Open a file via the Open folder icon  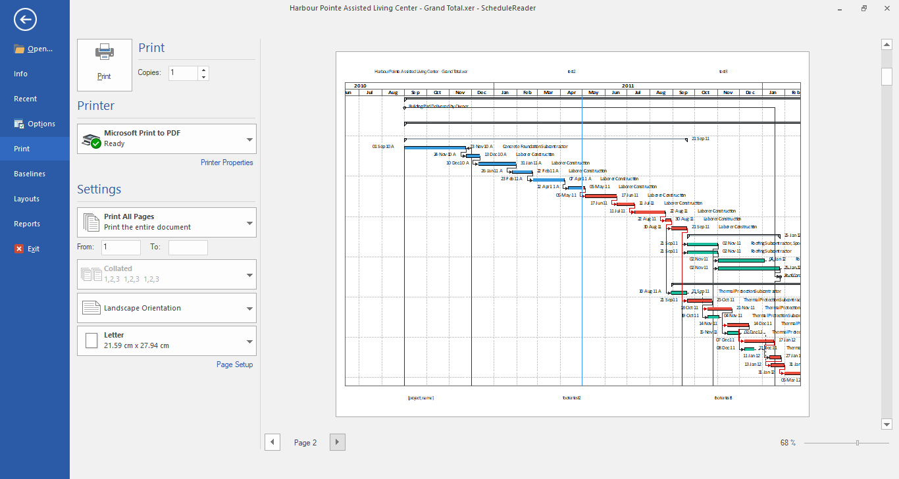18,48
